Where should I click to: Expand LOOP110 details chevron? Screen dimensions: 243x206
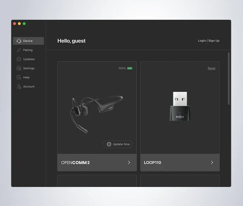point(212,162)
